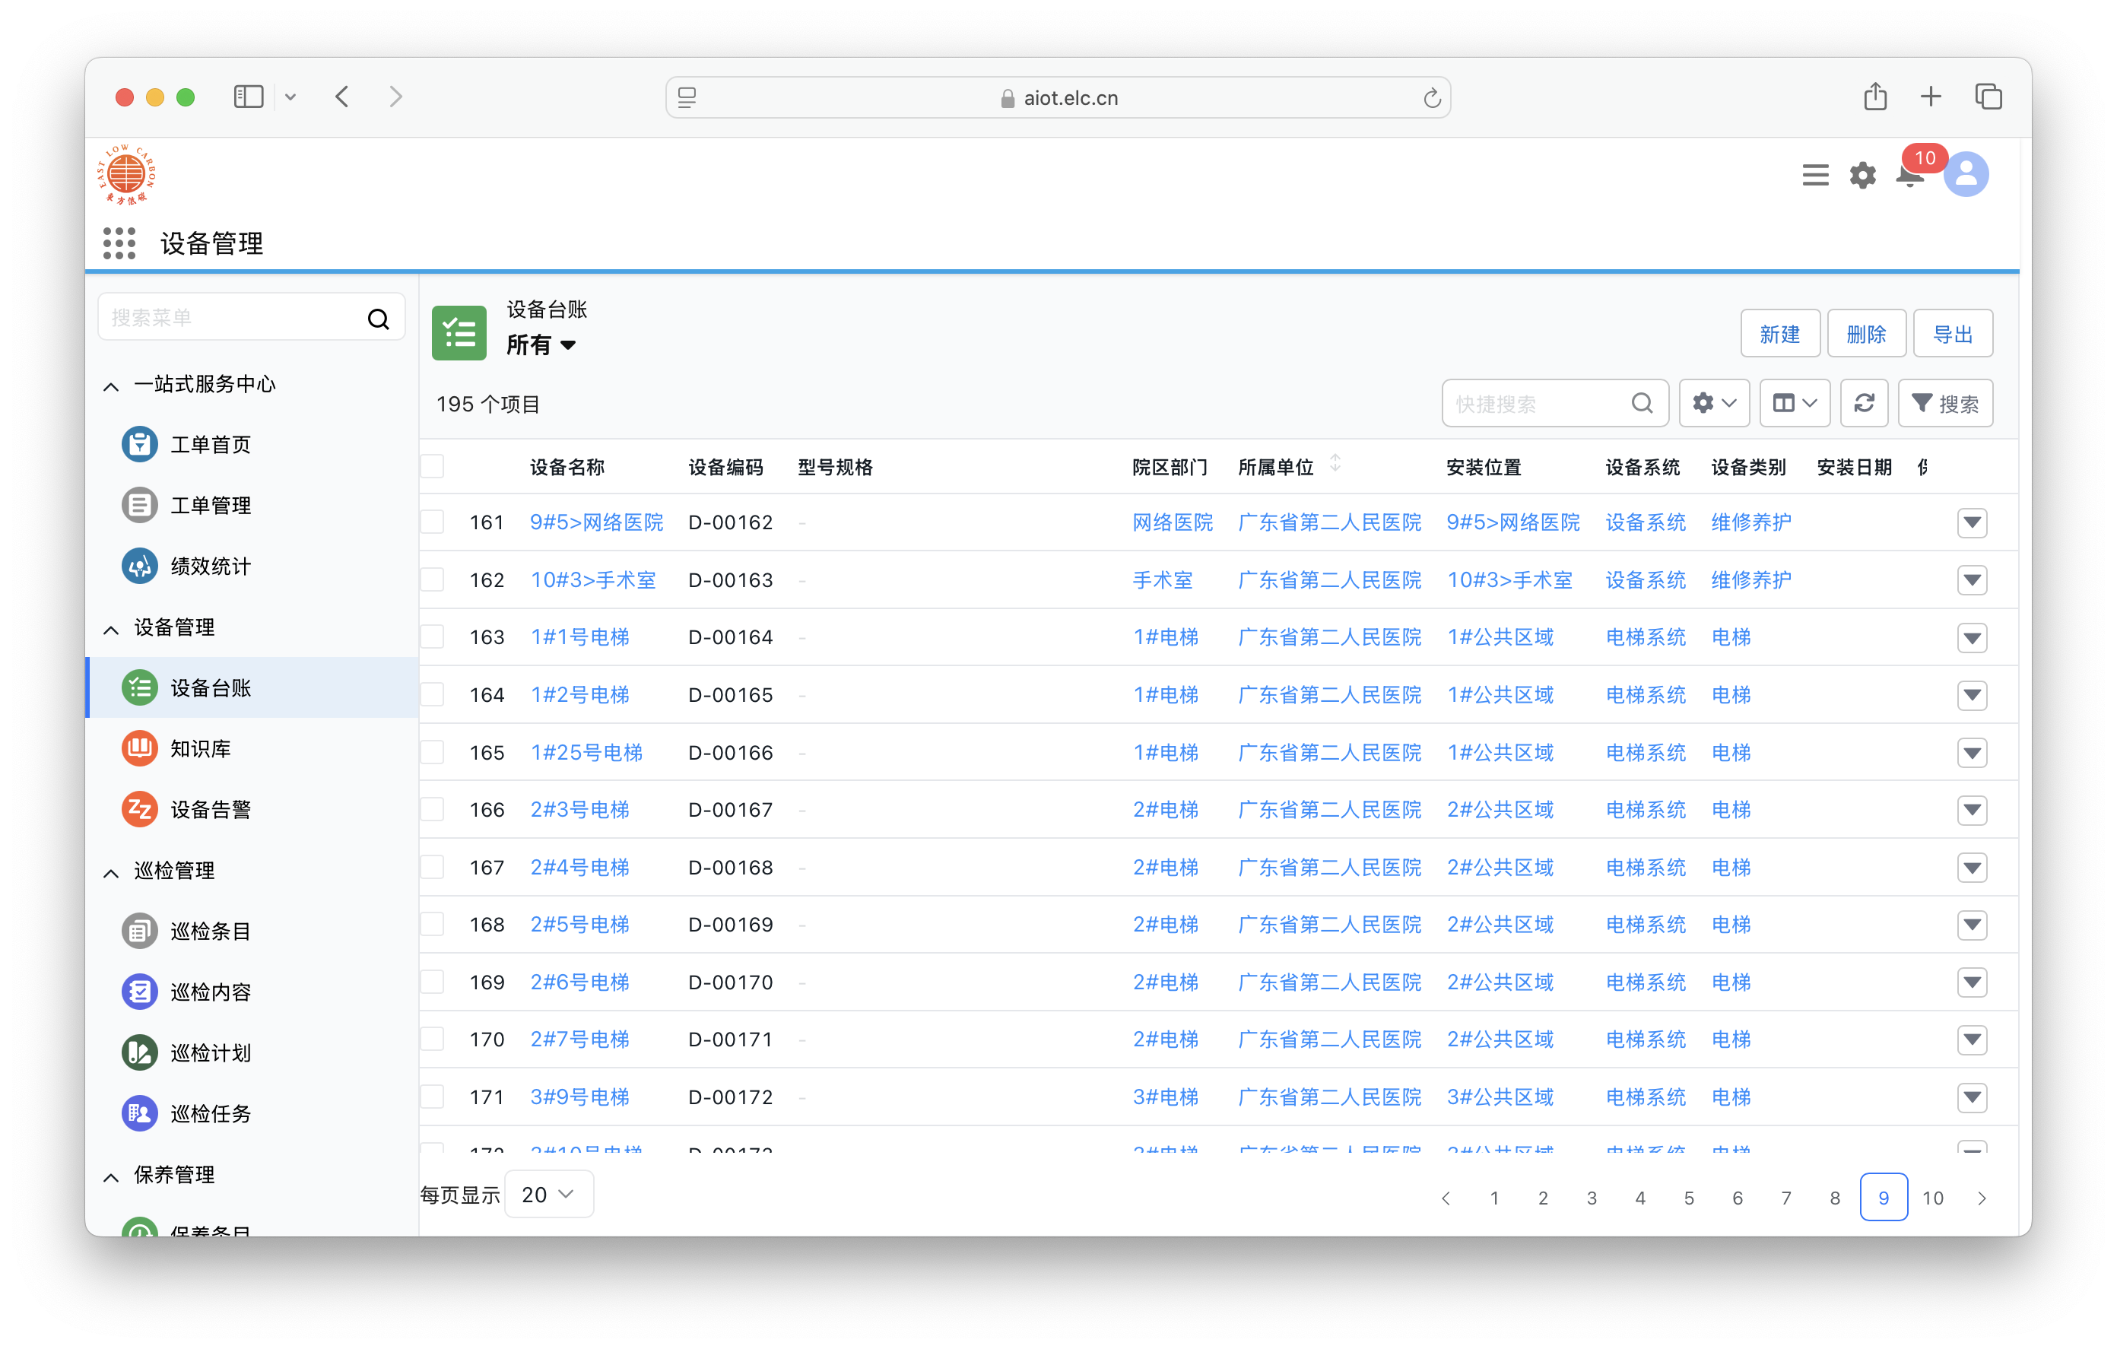Go to the next page arrow
2117x1349 pixels.
(1981, 1198)
